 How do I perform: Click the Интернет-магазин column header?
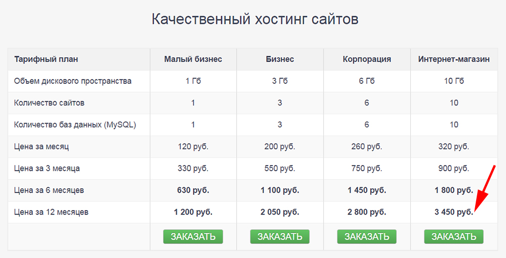[454, 59]
